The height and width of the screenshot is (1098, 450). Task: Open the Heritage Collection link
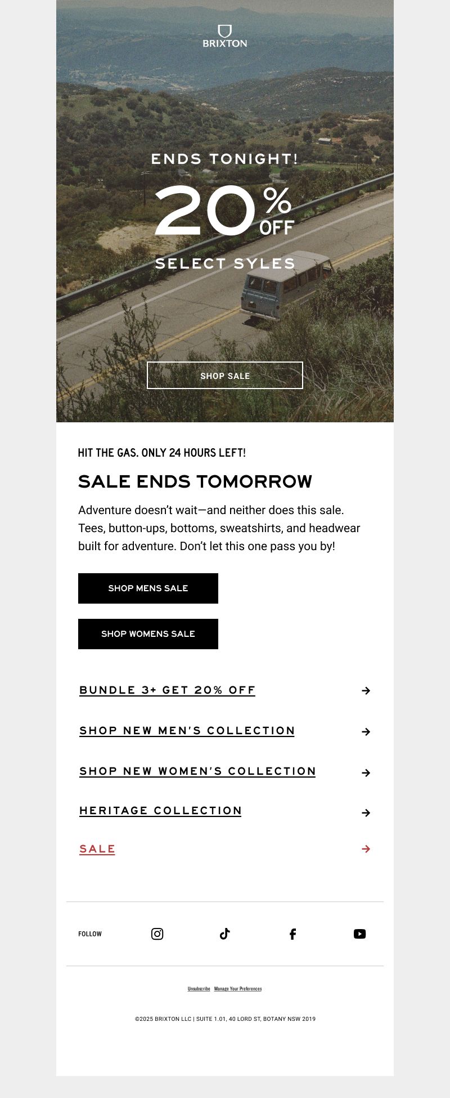[x=160, y=811]
